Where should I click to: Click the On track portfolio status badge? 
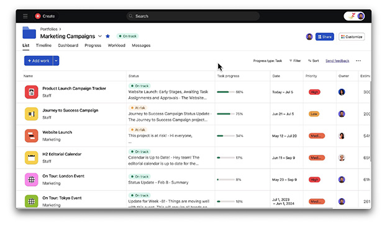coord(127,36)
